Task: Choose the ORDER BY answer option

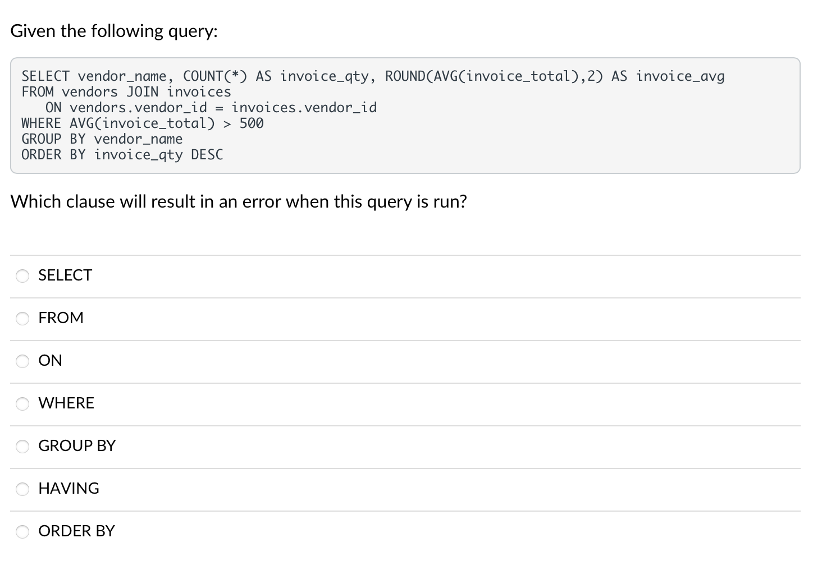Action: [x=22, y=532]
